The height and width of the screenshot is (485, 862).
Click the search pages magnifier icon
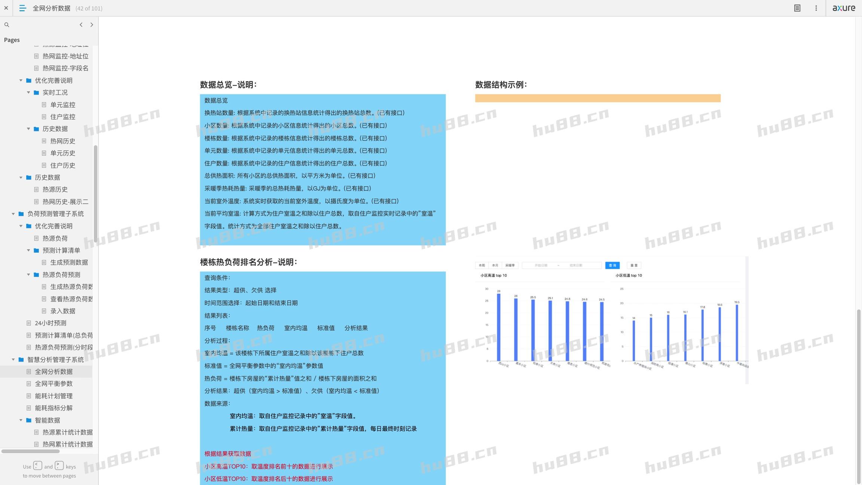7,25
